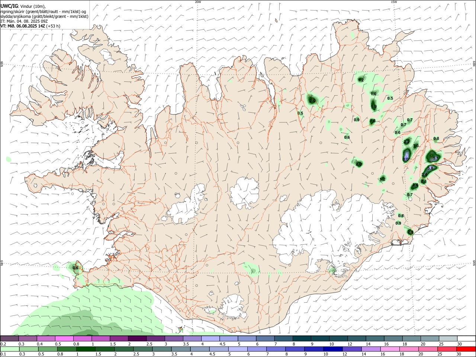This screenshot has height=357, width=476.
Task: Click the palest green first swatch of rain legend
Action: point(10,349)
